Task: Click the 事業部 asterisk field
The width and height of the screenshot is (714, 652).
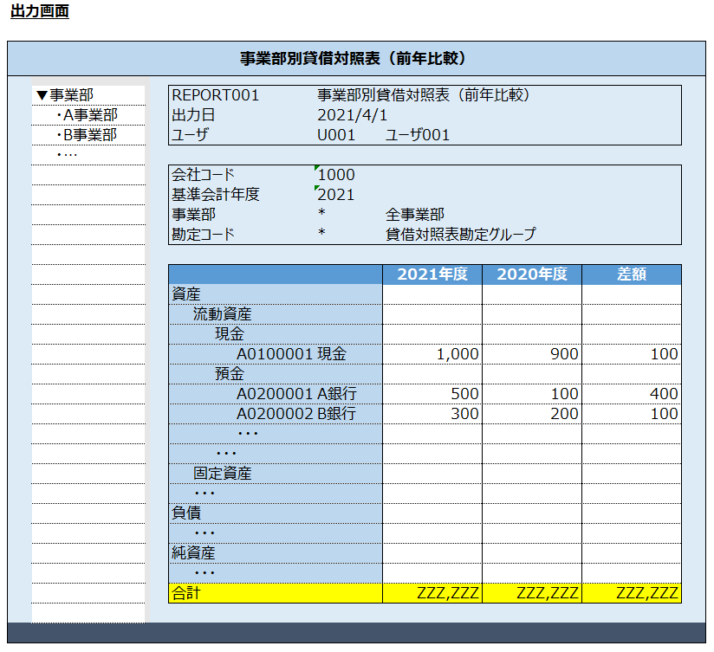Action: pyautogui.click(x=321, y=215)
